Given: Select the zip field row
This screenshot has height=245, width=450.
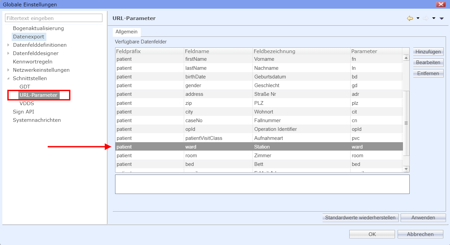Looking at the screenshot, I should tap(259, 103).
